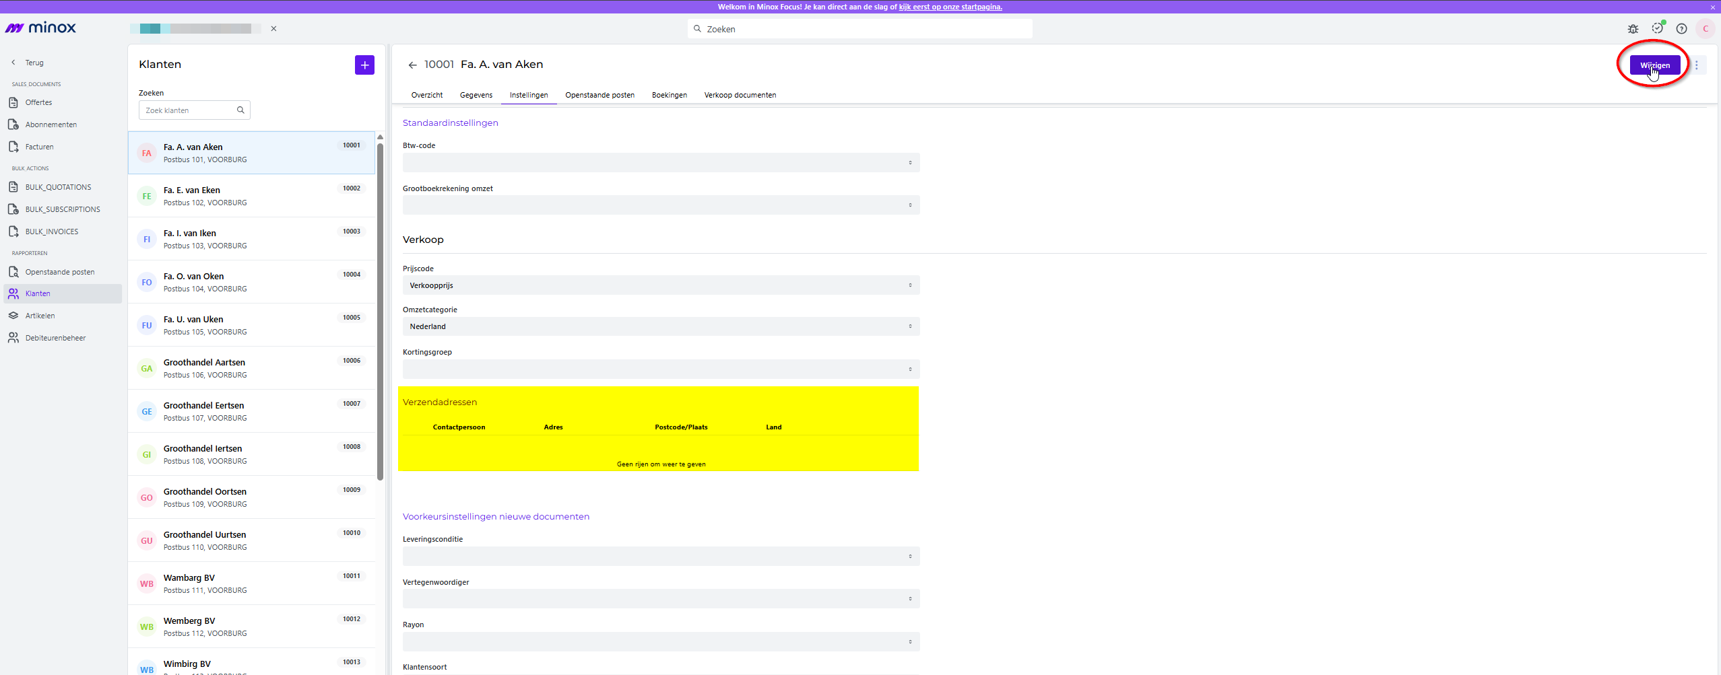This screenshot has width=1721, height=675.
Task: Click the magnifier in Zoek klanten field
Action: point(240,110)
